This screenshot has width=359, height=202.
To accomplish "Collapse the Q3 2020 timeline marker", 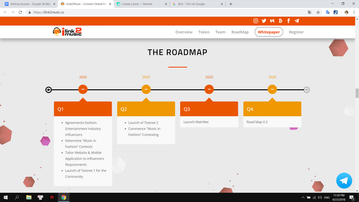I will coord(209,89).
